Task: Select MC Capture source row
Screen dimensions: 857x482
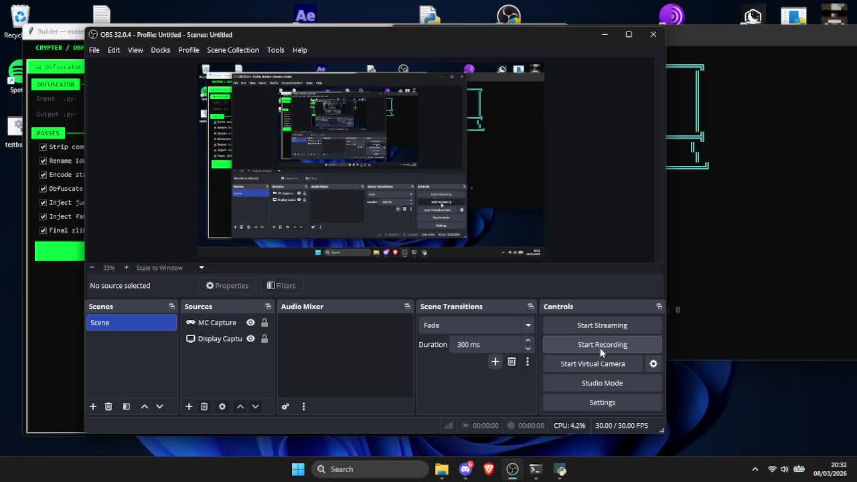Action: tap(227, 323)
